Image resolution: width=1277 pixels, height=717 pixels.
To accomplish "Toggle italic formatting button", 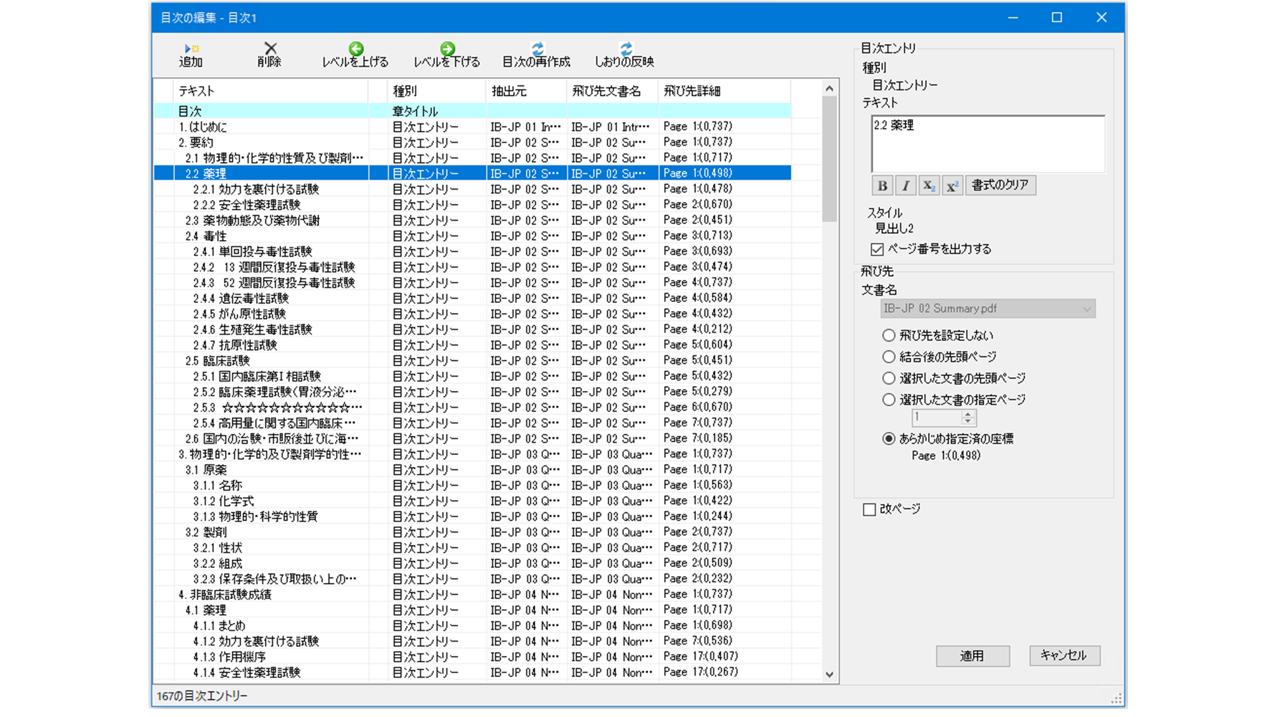I will point(906,185).
